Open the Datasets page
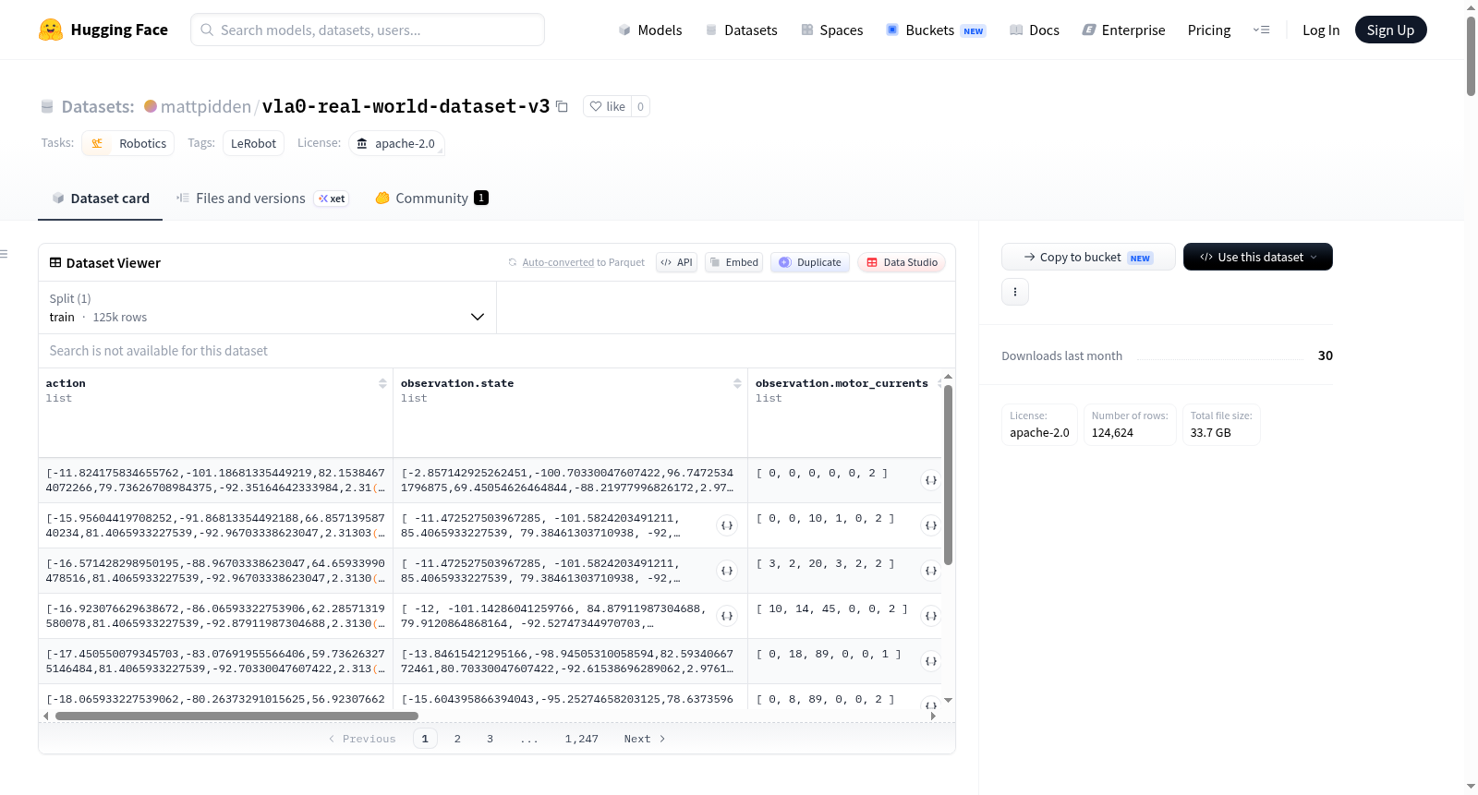The height and width of the screenshot is (795, 1478). 741,30
